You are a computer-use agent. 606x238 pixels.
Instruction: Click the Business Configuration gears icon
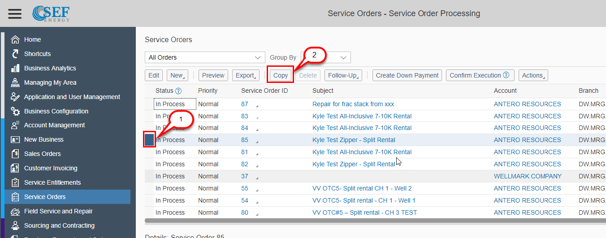pyautogui.click(x=15, y=111)
